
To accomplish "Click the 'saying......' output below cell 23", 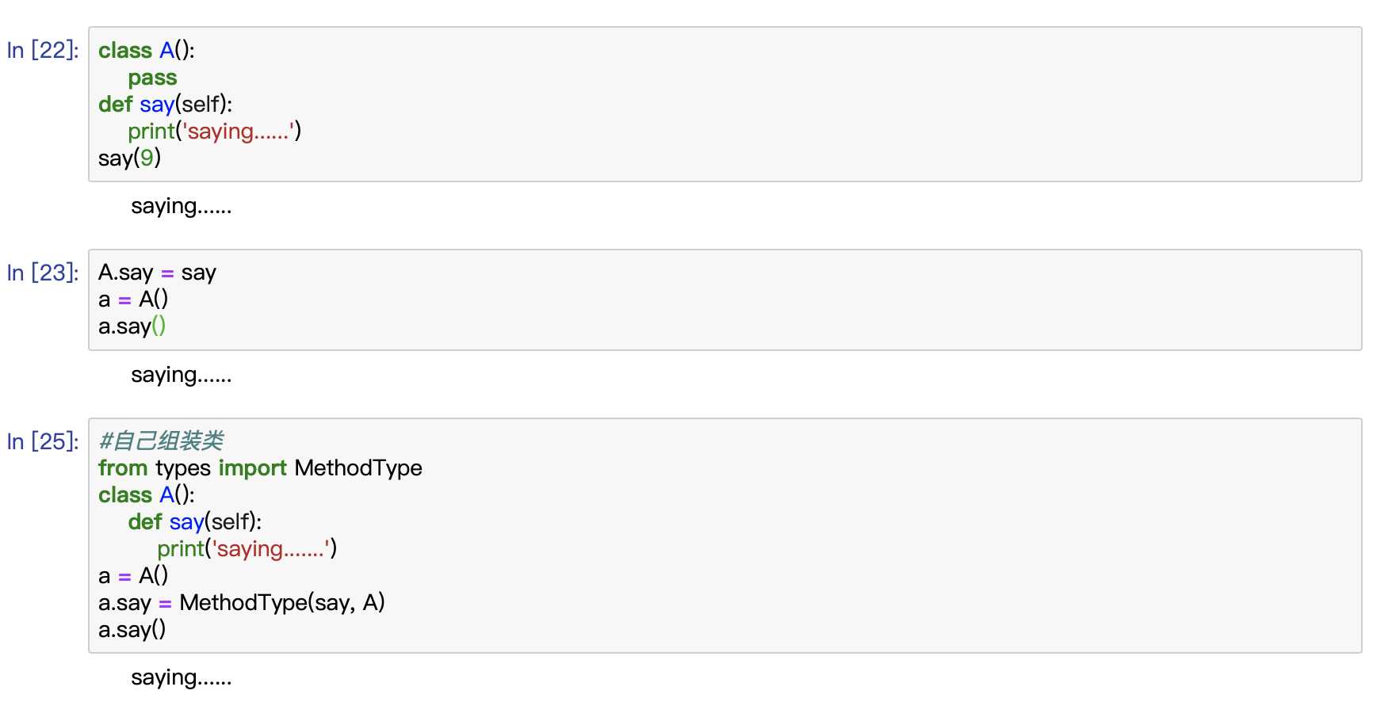I will point(182,375).
